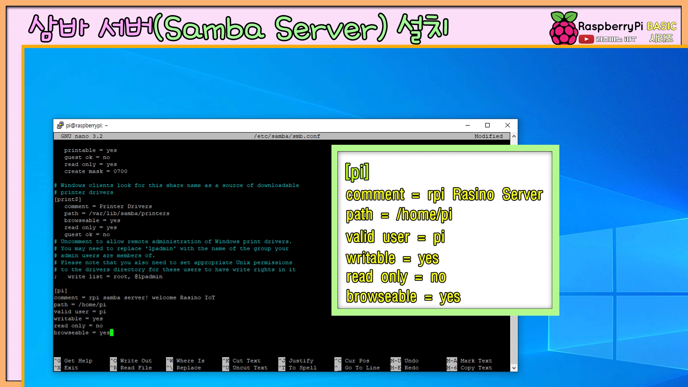Click the /etc/samba/smb.conf filename in nano header
This screenshot has width=688, height=387.
click(x=287, y=136)
